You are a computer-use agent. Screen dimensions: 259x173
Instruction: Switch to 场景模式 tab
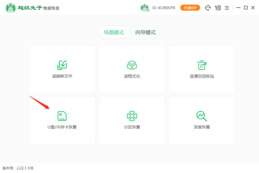click(x=114, y=32)
